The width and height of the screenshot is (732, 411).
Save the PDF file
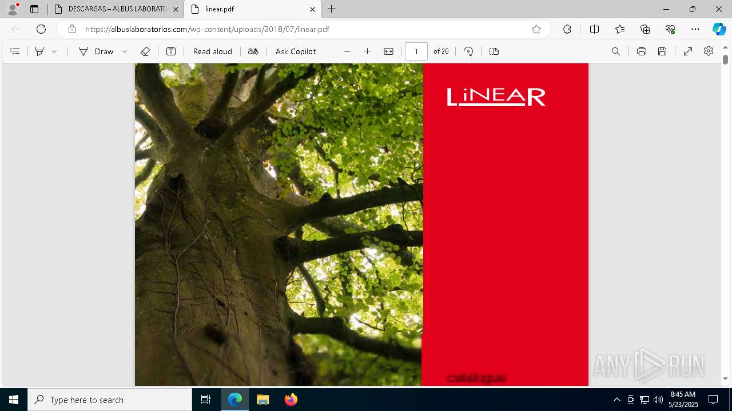tap(662, 51)
